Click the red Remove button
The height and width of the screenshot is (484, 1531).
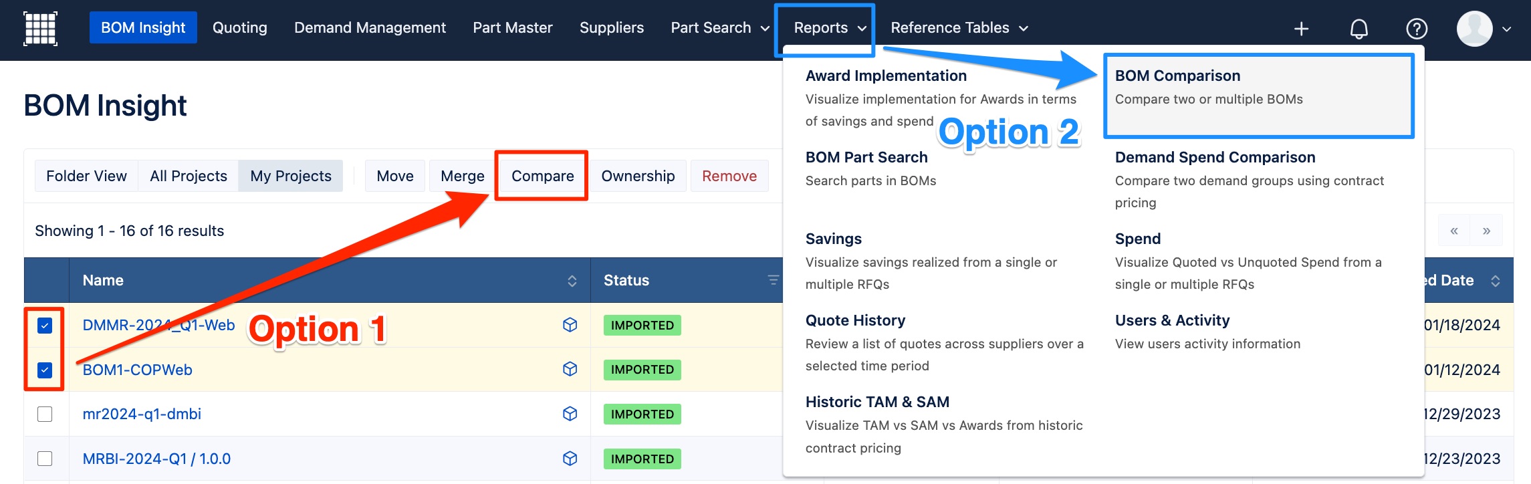click(729, 176)
